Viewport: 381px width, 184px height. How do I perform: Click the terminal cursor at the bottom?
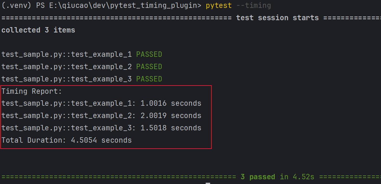coord(208,183)
